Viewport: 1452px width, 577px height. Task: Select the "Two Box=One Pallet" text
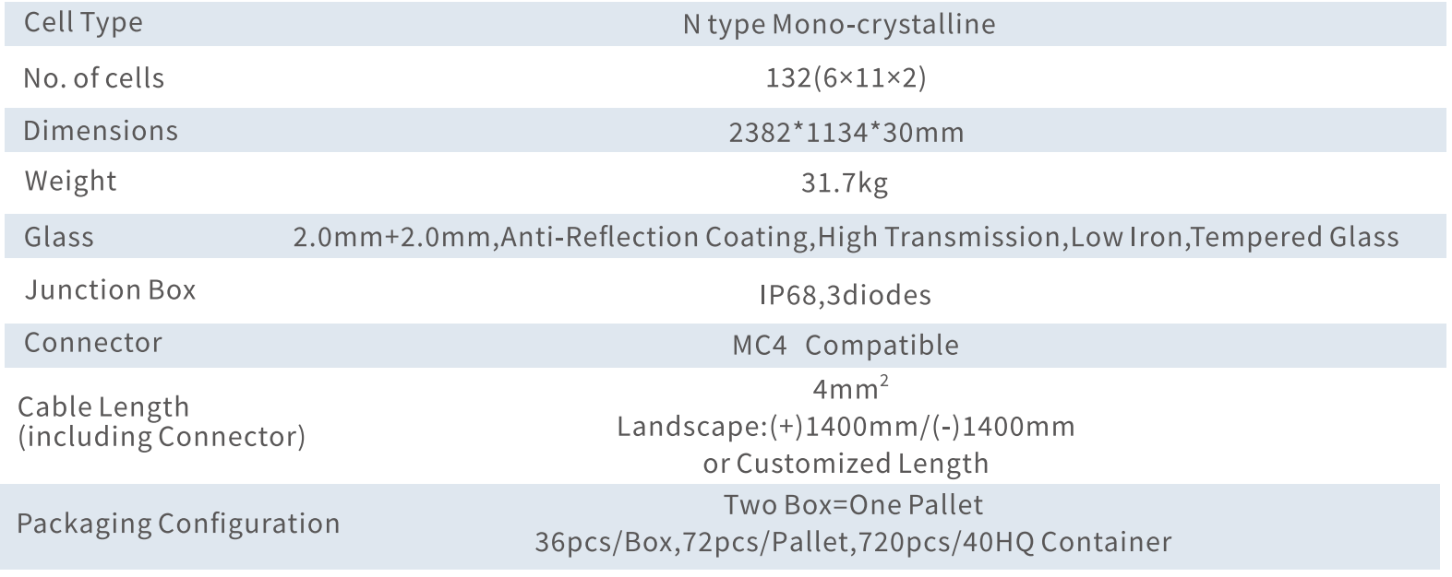click(853, 505)
